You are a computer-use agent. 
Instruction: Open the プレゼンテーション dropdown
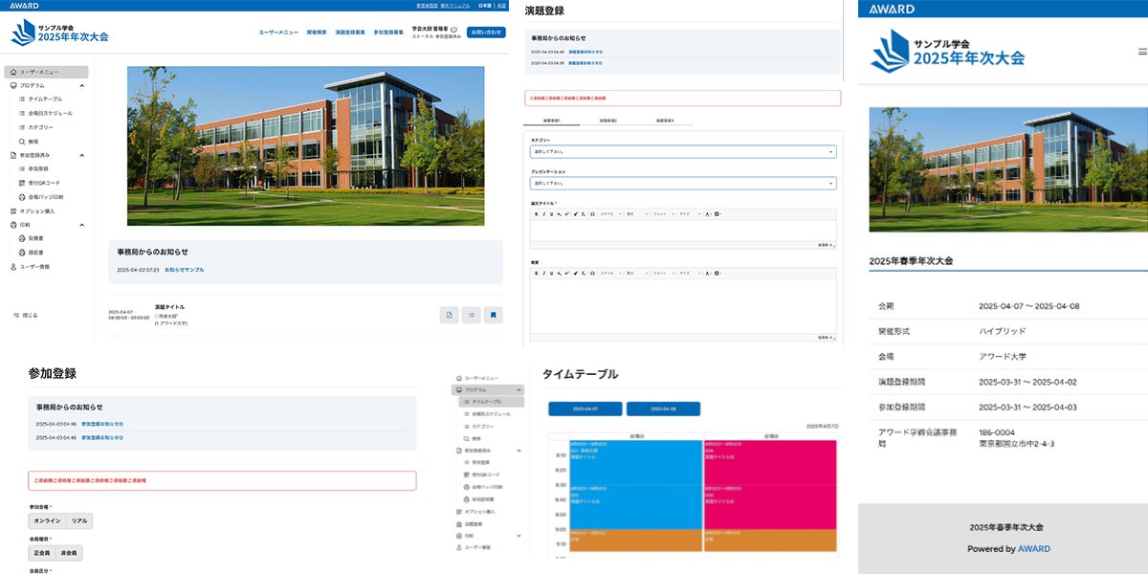click(683, 183)
